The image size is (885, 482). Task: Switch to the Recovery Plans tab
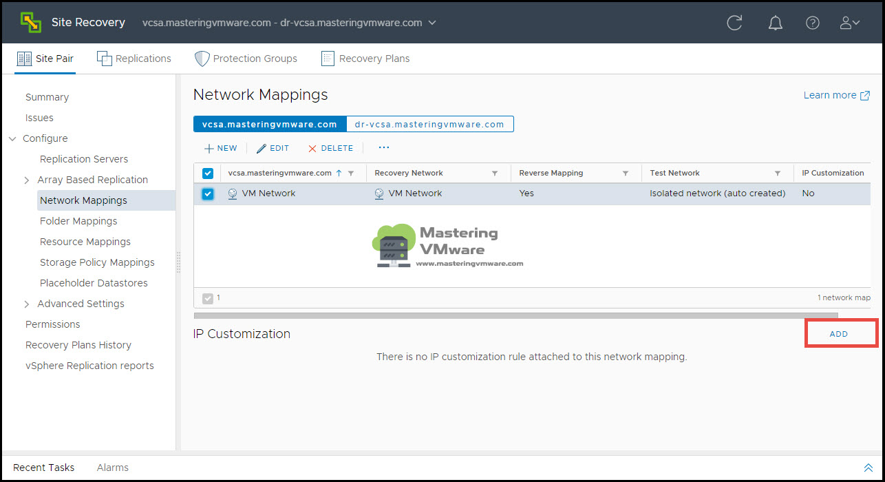click(365, 59)
